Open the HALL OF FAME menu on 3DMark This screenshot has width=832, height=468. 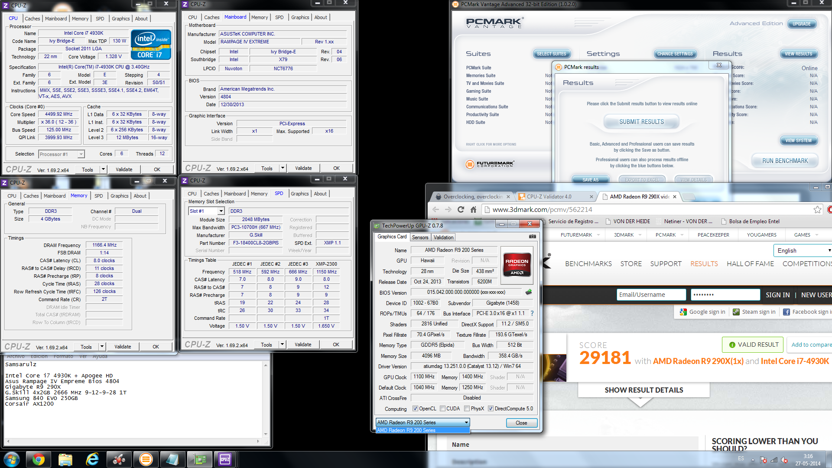pyautogui.click(x=750, y=263)
